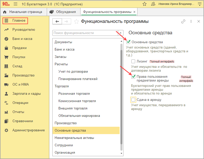Click the Главное section list icon

6,21
